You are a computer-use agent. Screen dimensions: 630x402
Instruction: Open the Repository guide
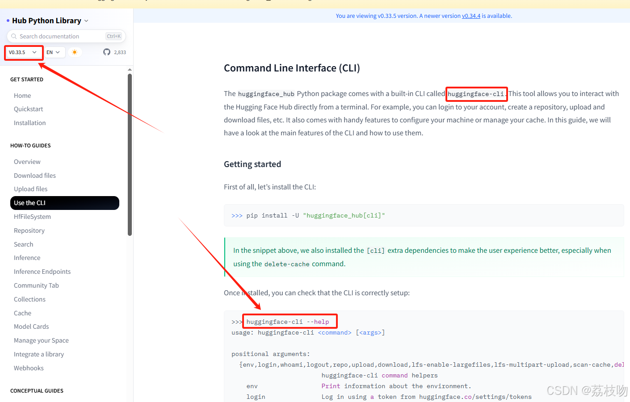click(29, 230)
